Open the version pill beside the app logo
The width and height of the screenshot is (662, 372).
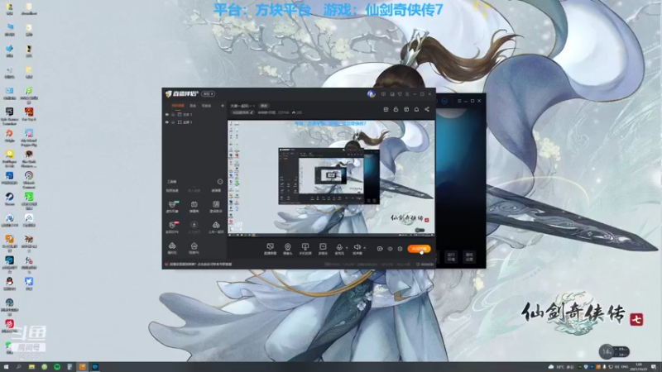[x=209, y=93]
